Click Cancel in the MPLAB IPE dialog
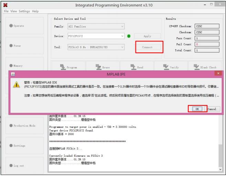This screenshot has height=176, width=226. click(212, 109)
